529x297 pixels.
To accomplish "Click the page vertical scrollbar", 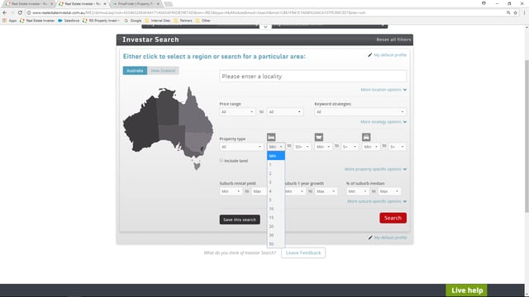I will (527, 136).
